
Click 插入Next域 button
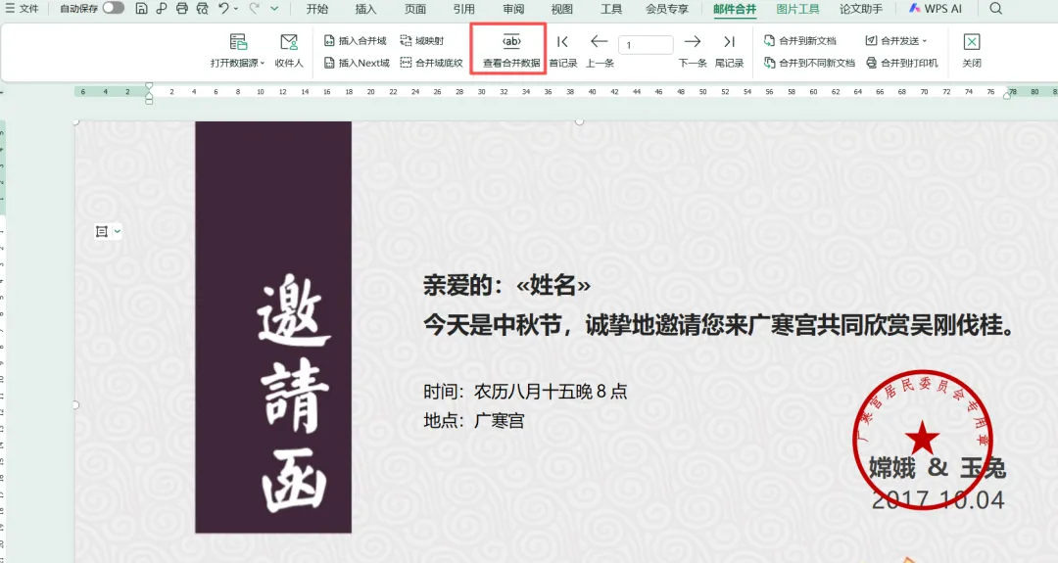pos(357,63)
